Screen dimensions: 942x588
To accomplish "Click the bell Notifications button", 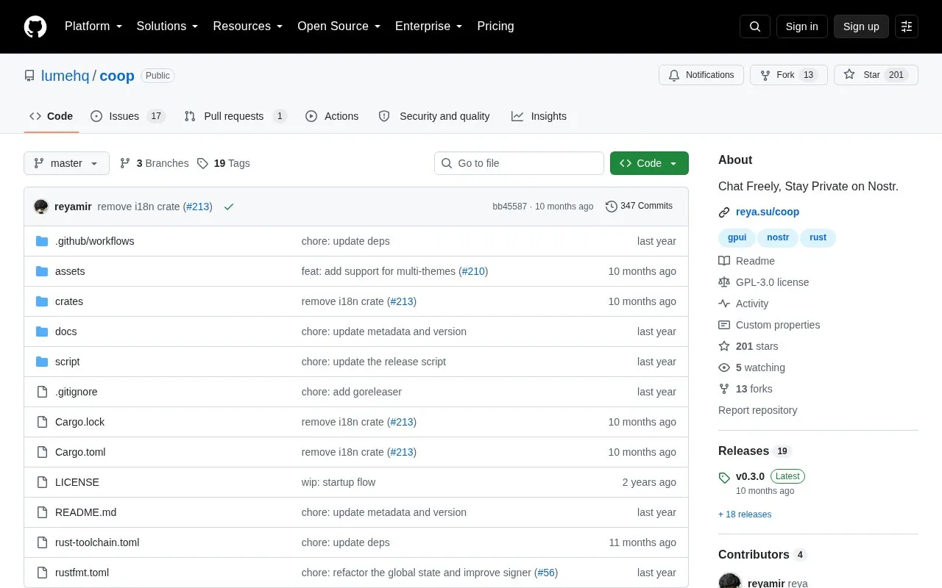I will 701,75.
